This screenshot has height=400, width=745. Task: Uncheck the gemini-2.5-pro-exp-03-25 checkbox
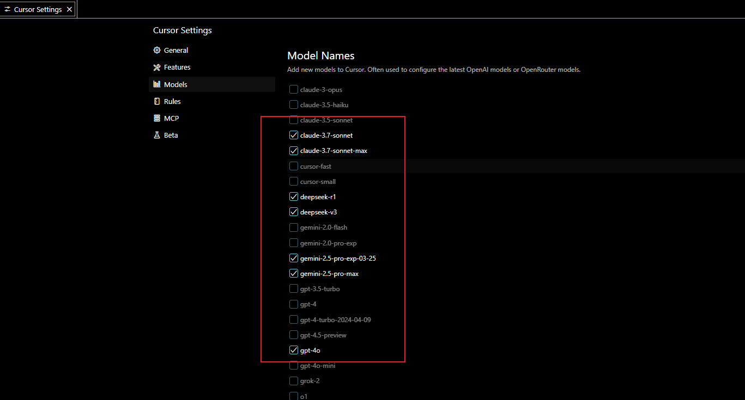point(294,258)
